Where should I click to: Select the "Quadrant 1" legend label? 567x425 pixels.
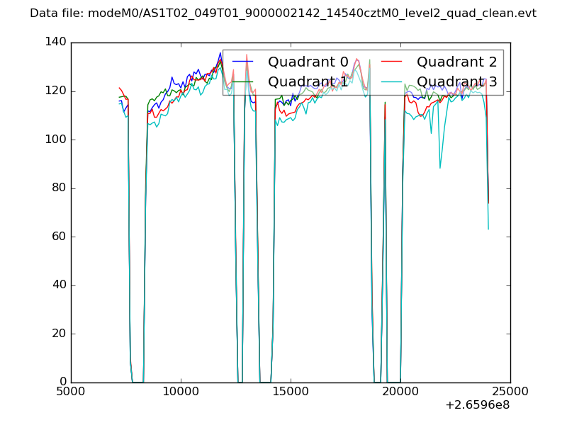(308, 82)
